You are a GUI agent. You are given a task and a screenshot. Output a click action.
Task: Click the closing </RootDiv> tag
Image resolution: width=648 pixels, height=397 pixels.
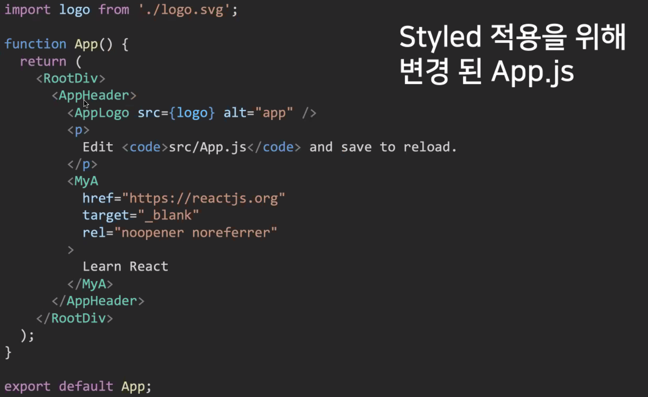coord(74,318)
